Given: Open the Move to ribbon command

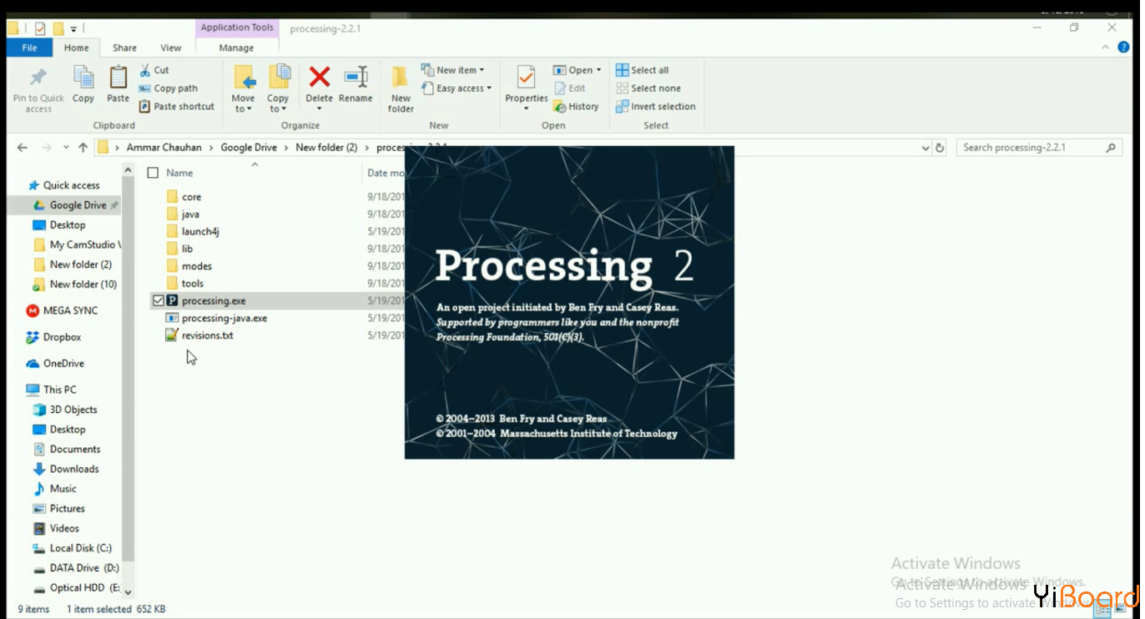Looking at the screenshot, I should (244, 89).
